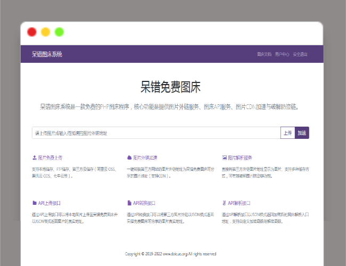Click the green window dot
Image resolution: width=346 pixels, height=266 pixels.
point(59,32)
